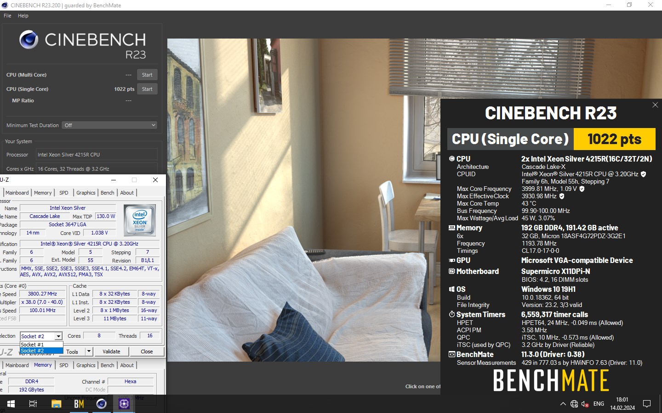Image resolution: width=662 pixels, height=413 pixels.
Task: Click the BenchMate section icon near version 11.3.0
Action: point(452,354)
